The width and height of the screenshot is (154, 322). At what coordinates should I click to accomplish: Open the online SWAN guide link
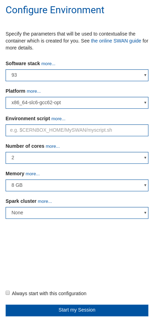[x=116, y=41]
